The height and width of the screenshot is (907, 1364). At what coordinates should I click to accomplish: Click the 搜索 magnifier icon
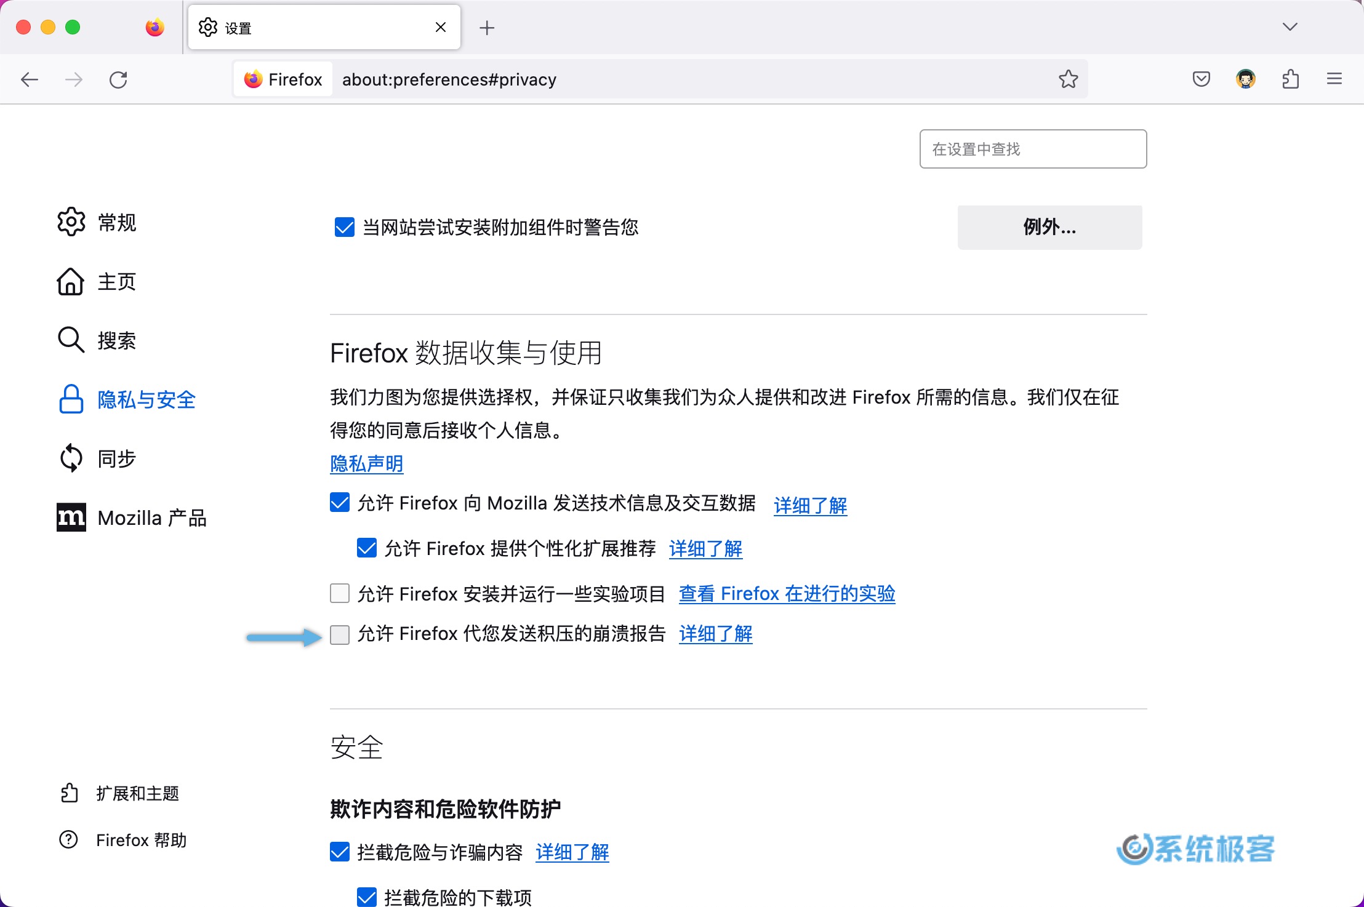click(x=71, y=340)
